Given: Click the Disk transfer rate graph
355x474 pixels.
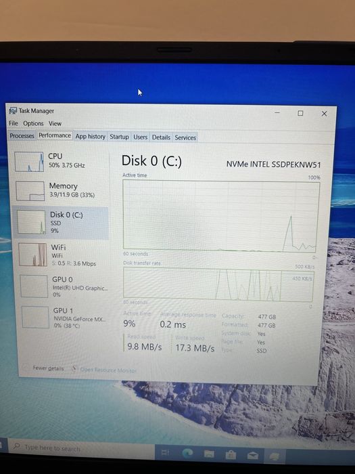Looking at the screenshot, I should click(x=218, y=284).
